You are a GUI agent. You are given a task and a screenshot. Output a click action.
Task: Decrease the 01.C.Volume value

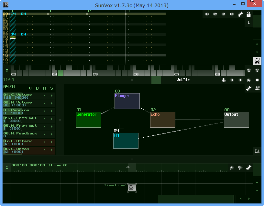pyautogui.click(x=45, y=96)
